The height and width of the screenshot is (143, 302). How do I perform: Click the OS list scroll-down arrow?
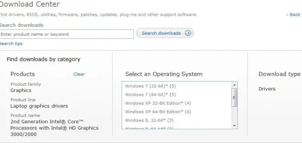234,126
